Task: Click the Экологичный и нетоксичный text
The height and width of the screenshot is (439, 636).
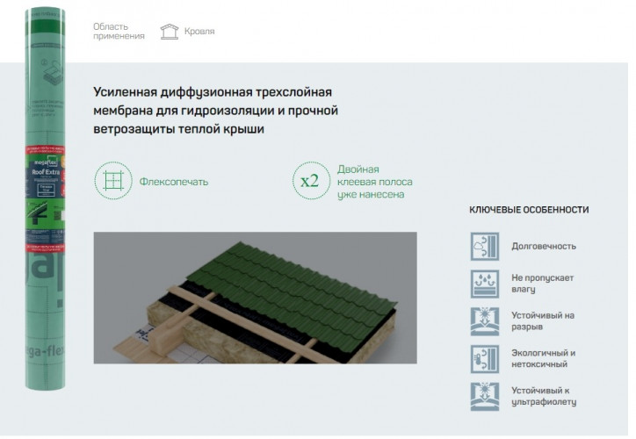Action: (x=543, y=358)
